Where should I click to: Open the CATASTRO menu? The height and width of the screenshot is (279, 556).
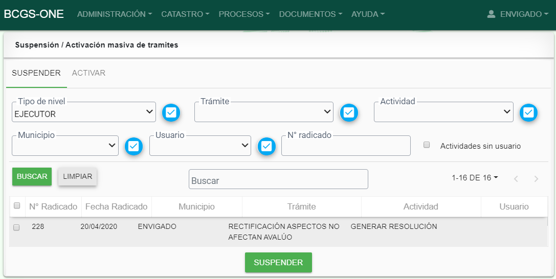[185, 14]
